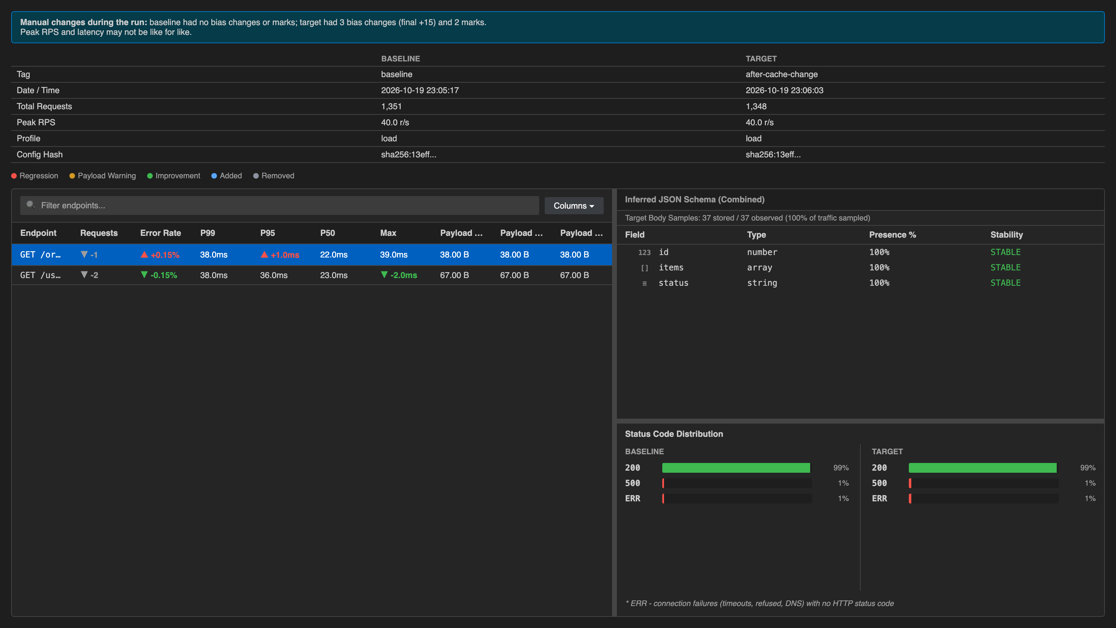Click the number type icon beside id field
Image resolution: width=1116 pixels, height=628 pixels.
[644, 252]
